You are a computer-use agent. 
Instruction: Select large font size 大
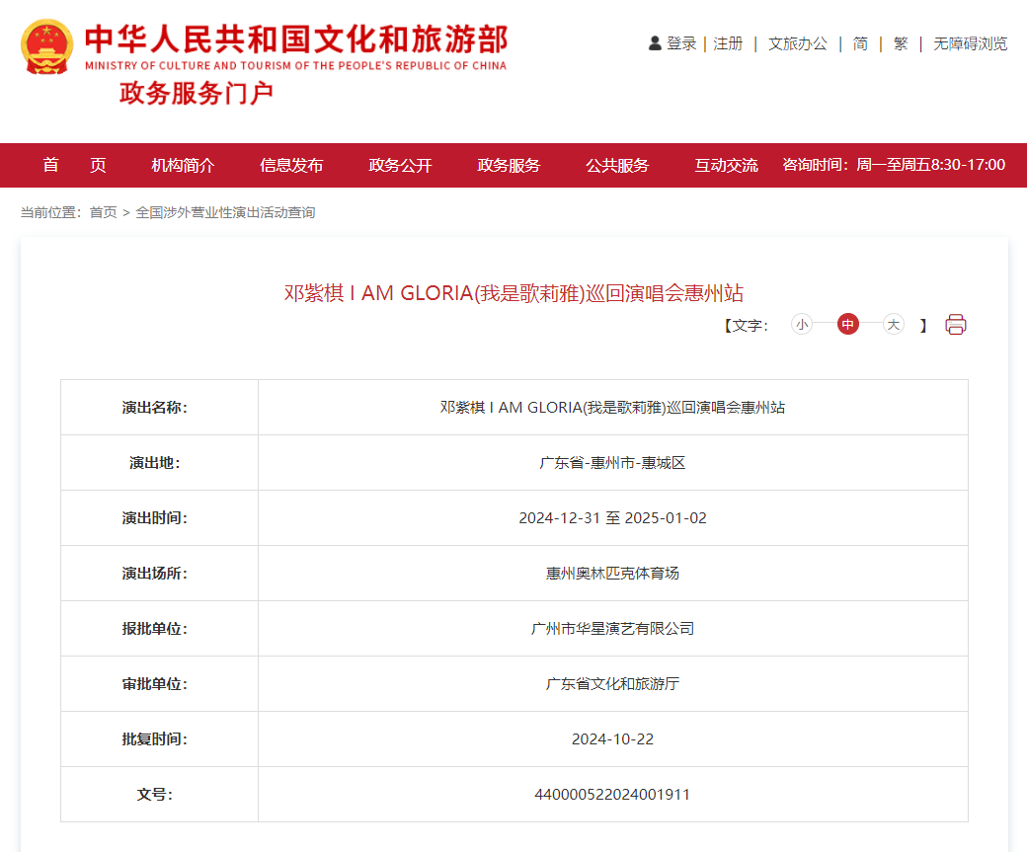894,324
